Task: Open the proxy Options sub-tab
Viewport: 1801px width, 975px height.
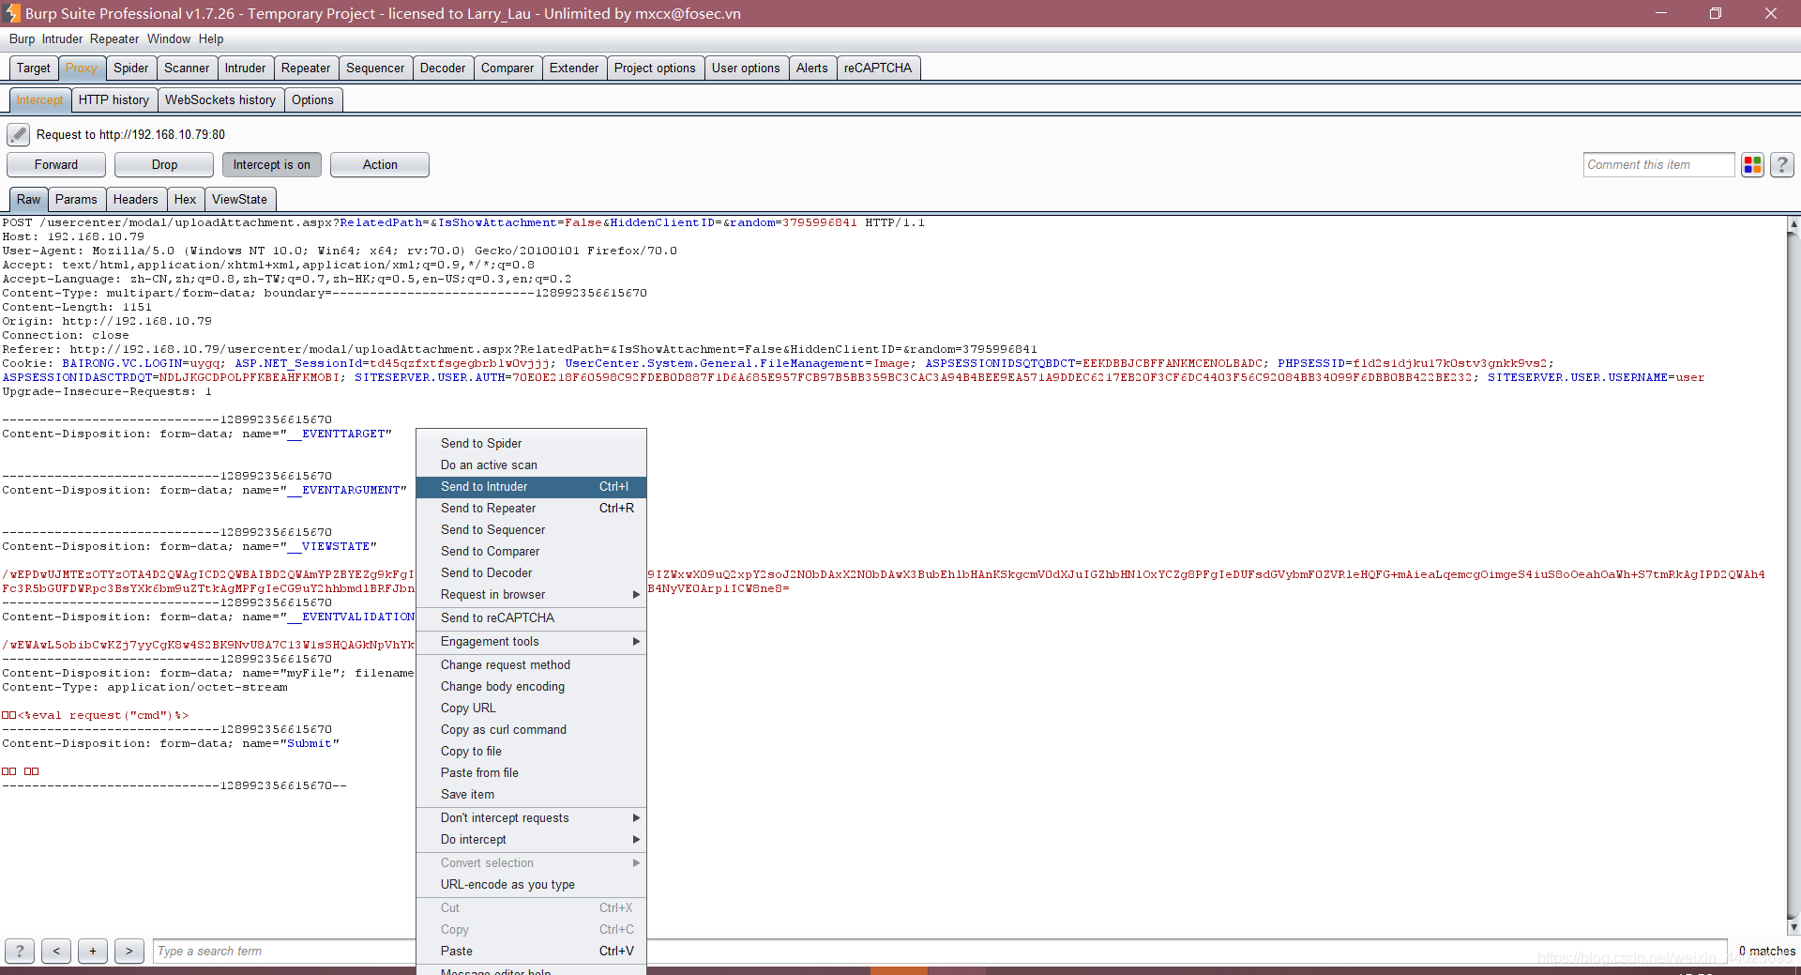Action: [x=312, y=100]
